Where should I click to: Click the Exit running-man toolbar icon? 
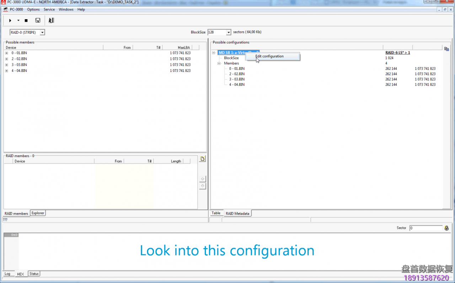click(x=51, y=21)
